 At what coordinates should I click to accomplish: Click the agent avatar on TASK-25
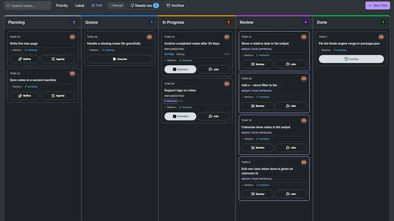pyautogui.click(x=149, y=37)
